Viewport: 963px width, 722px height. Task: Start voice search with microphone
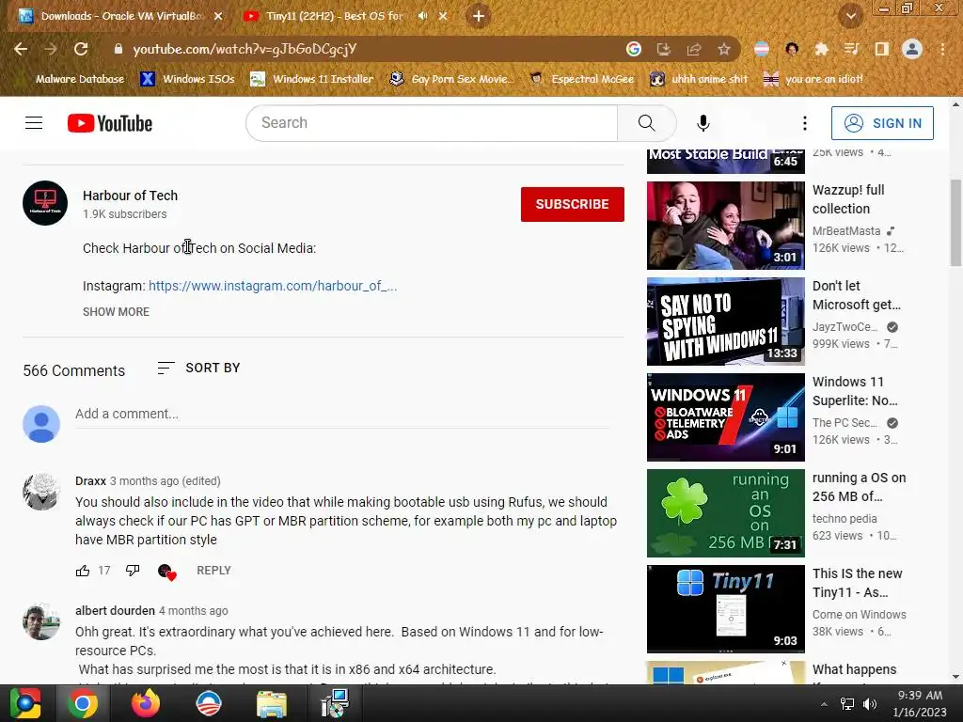703,123
